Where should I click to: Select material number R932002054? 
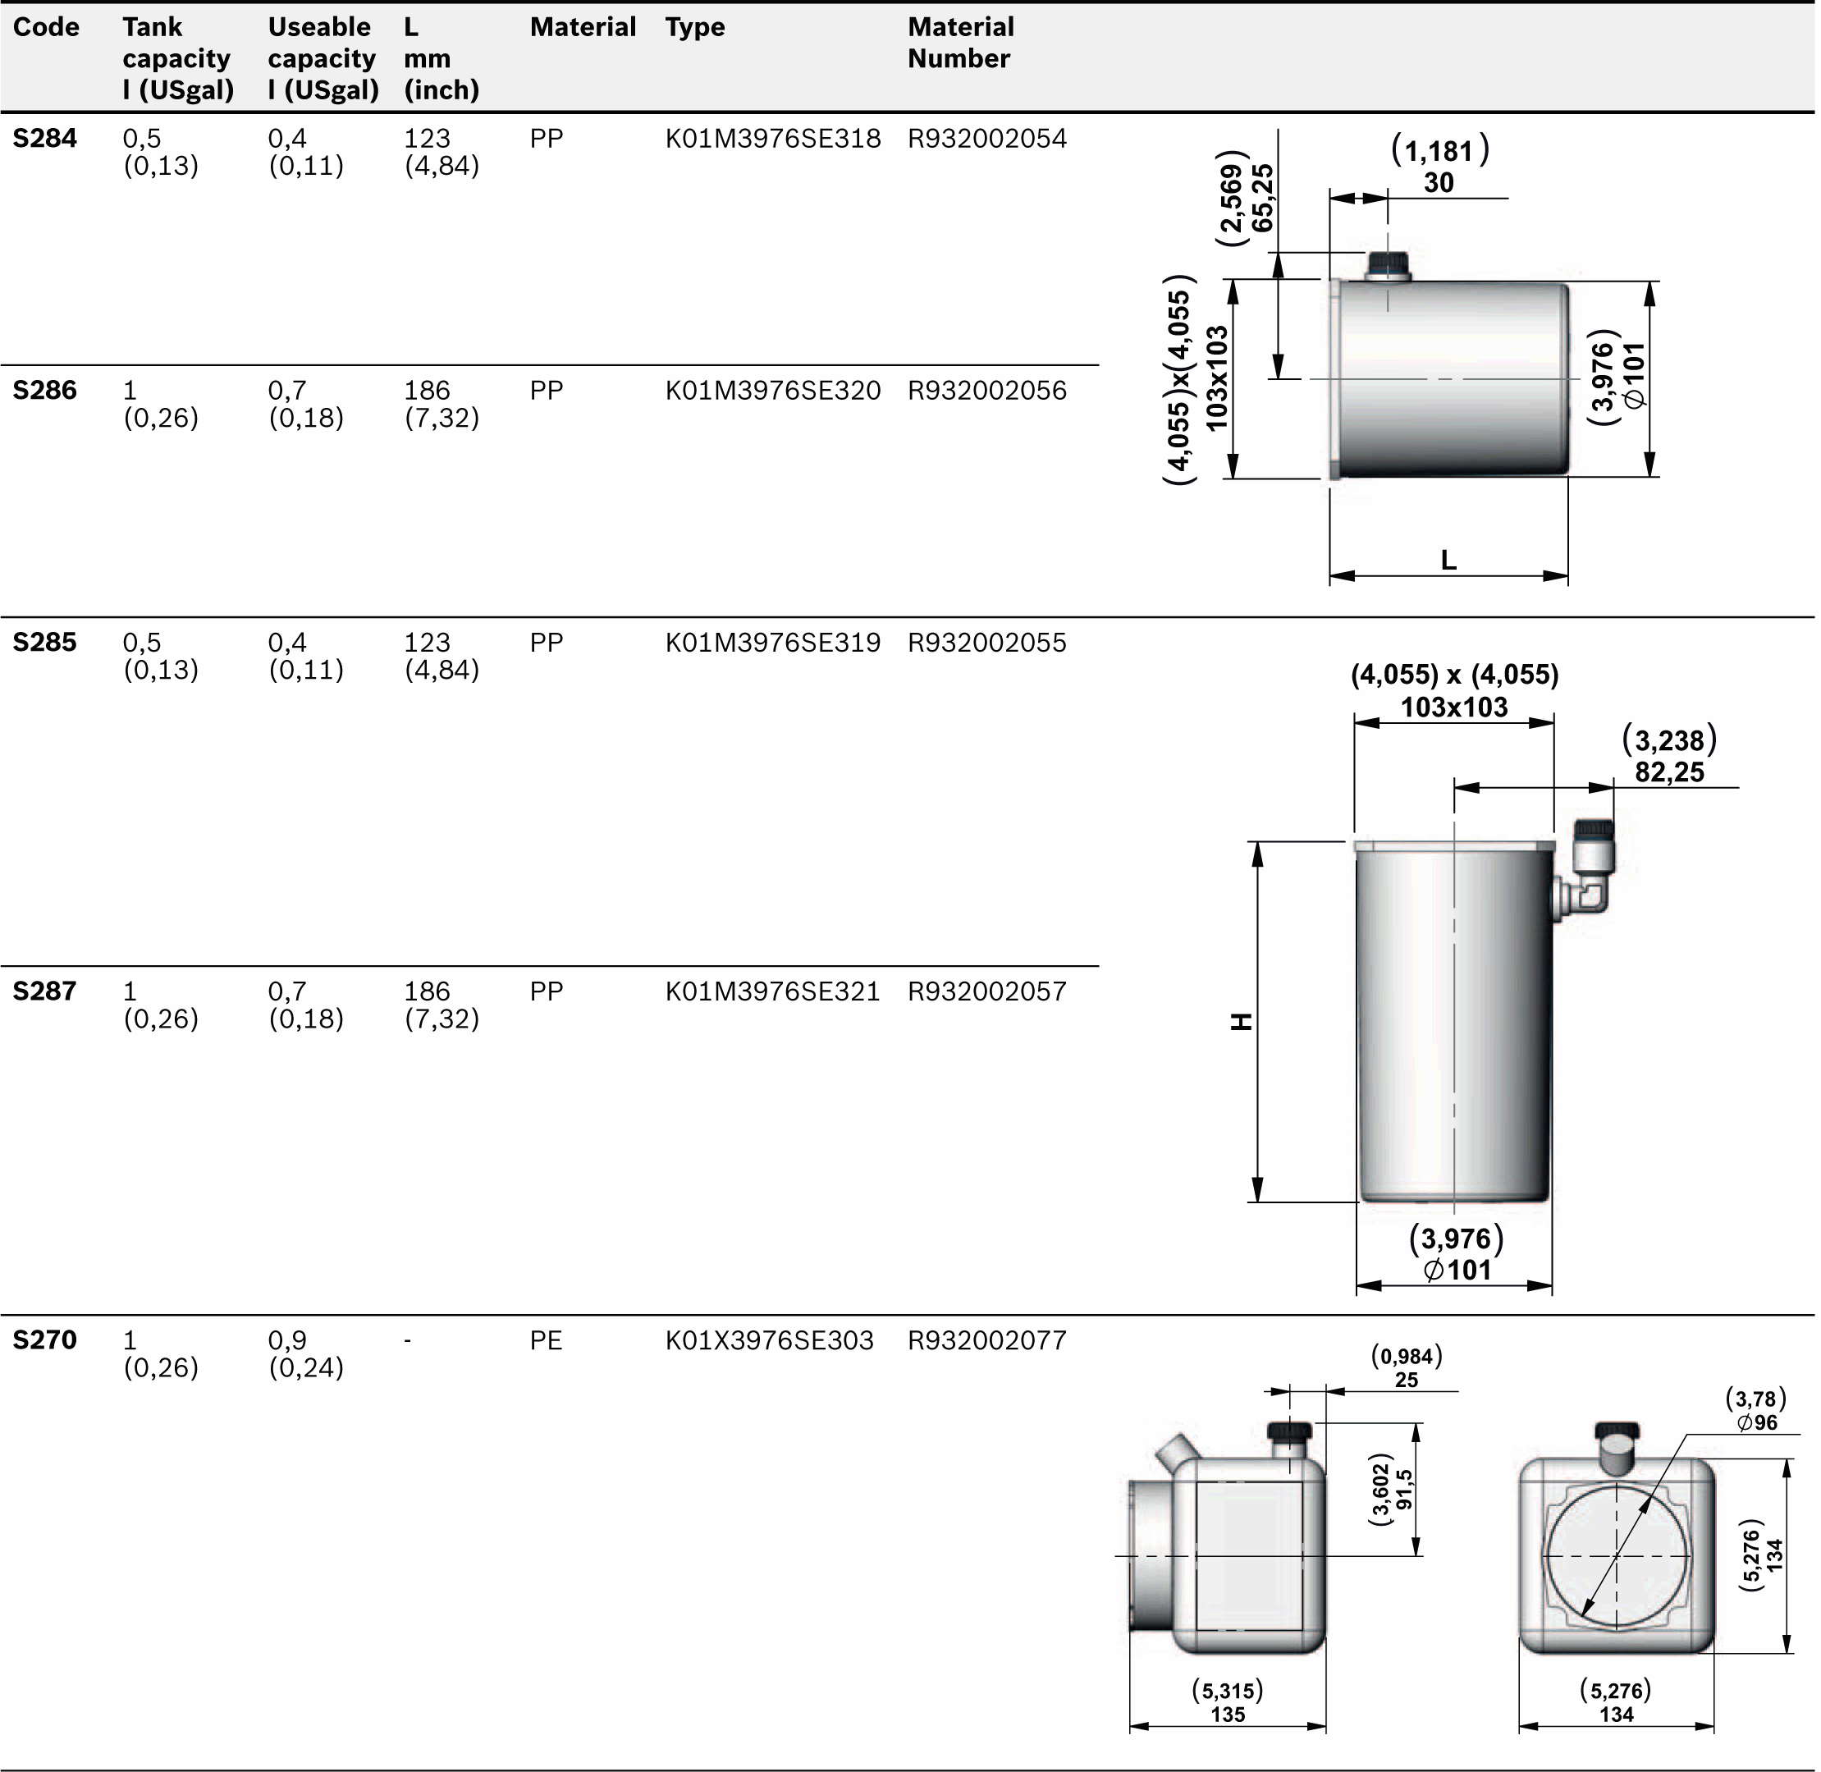coord(986,139)
